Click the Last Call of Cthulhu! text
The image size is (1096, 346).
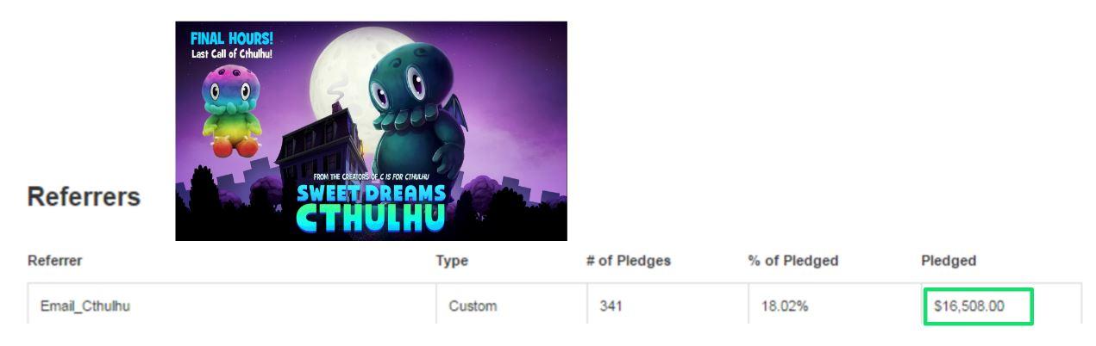click(231, 54)
